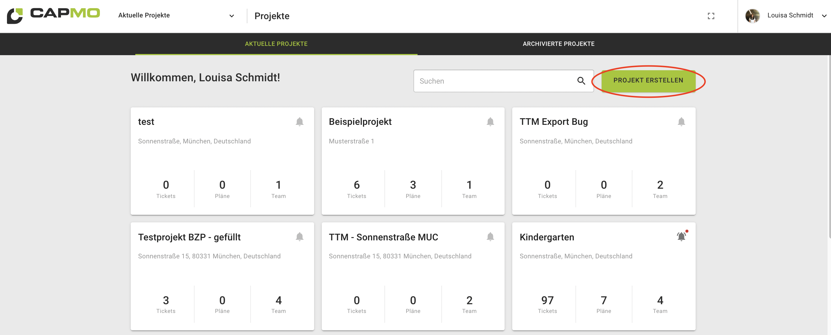Toggle notification bell on Beispielprojekt
The width and height of the screenshot is (831, 335).
(x=490, y=122)
